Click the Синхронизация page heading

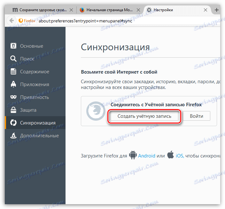[115, 47]
